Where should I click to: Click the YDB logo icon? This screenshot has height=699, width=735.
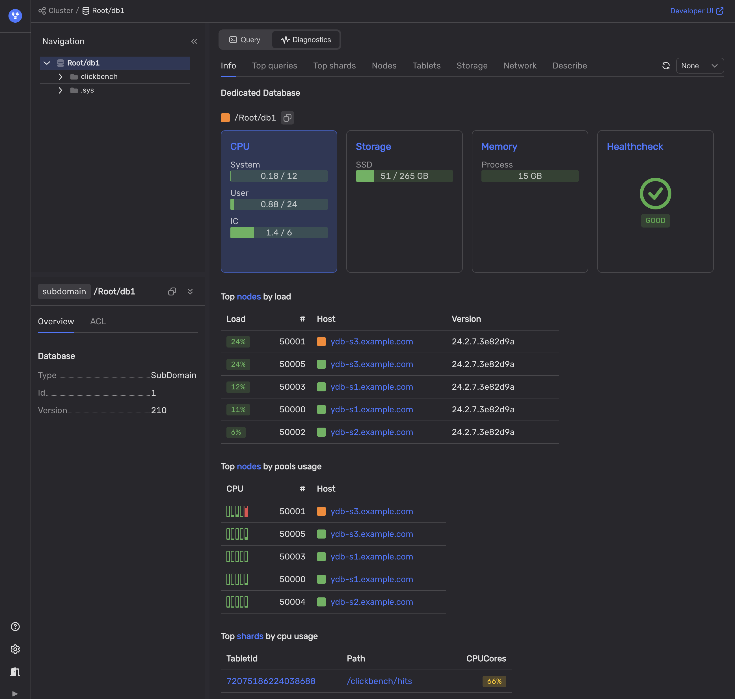click(15, 16)
